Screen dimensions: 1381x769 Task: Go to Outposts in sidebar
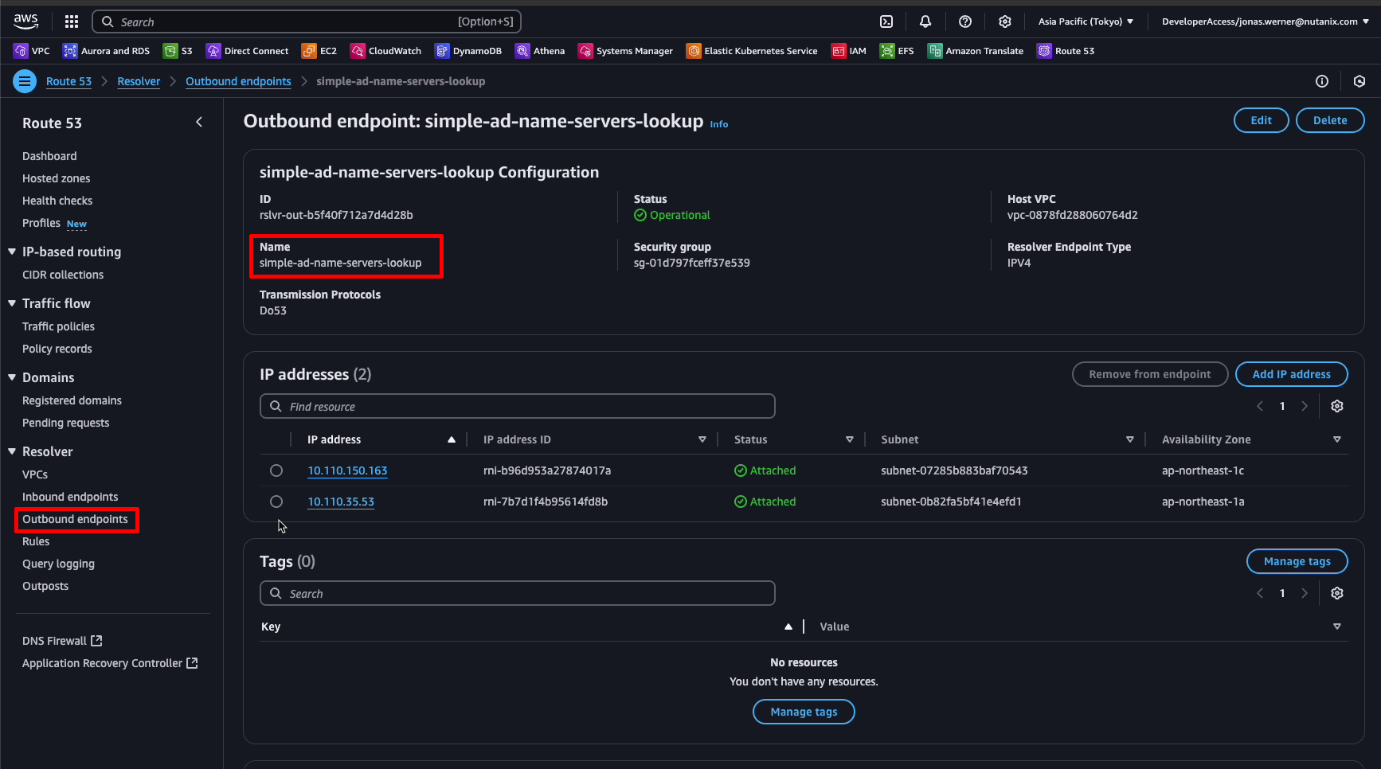tap(45, 586)
